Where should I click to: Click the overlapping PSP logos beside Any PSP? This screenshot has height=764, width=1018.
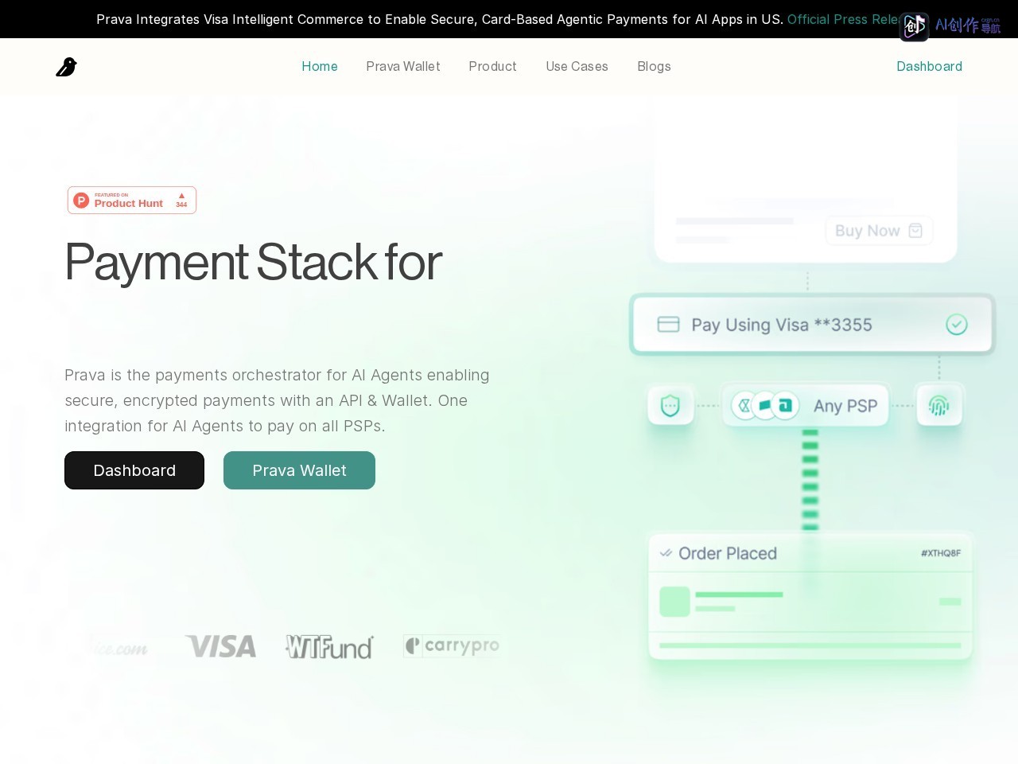tap(765, 406)
